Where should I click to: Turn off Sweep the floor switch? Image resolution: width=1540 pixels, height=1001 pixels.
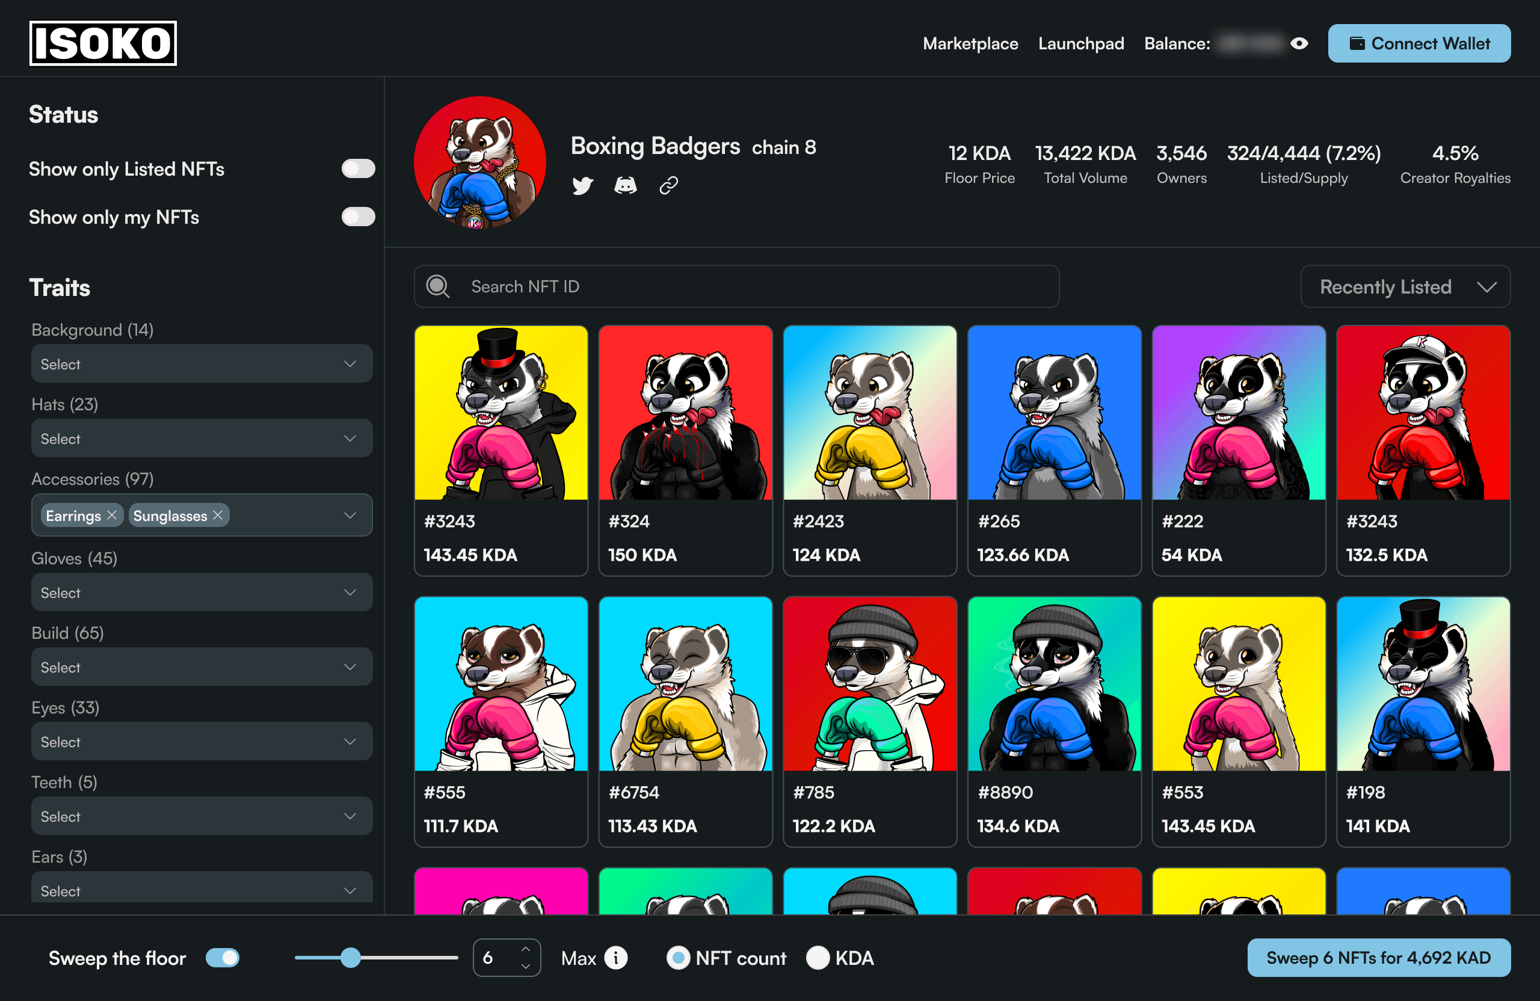[x=222, y=958]
